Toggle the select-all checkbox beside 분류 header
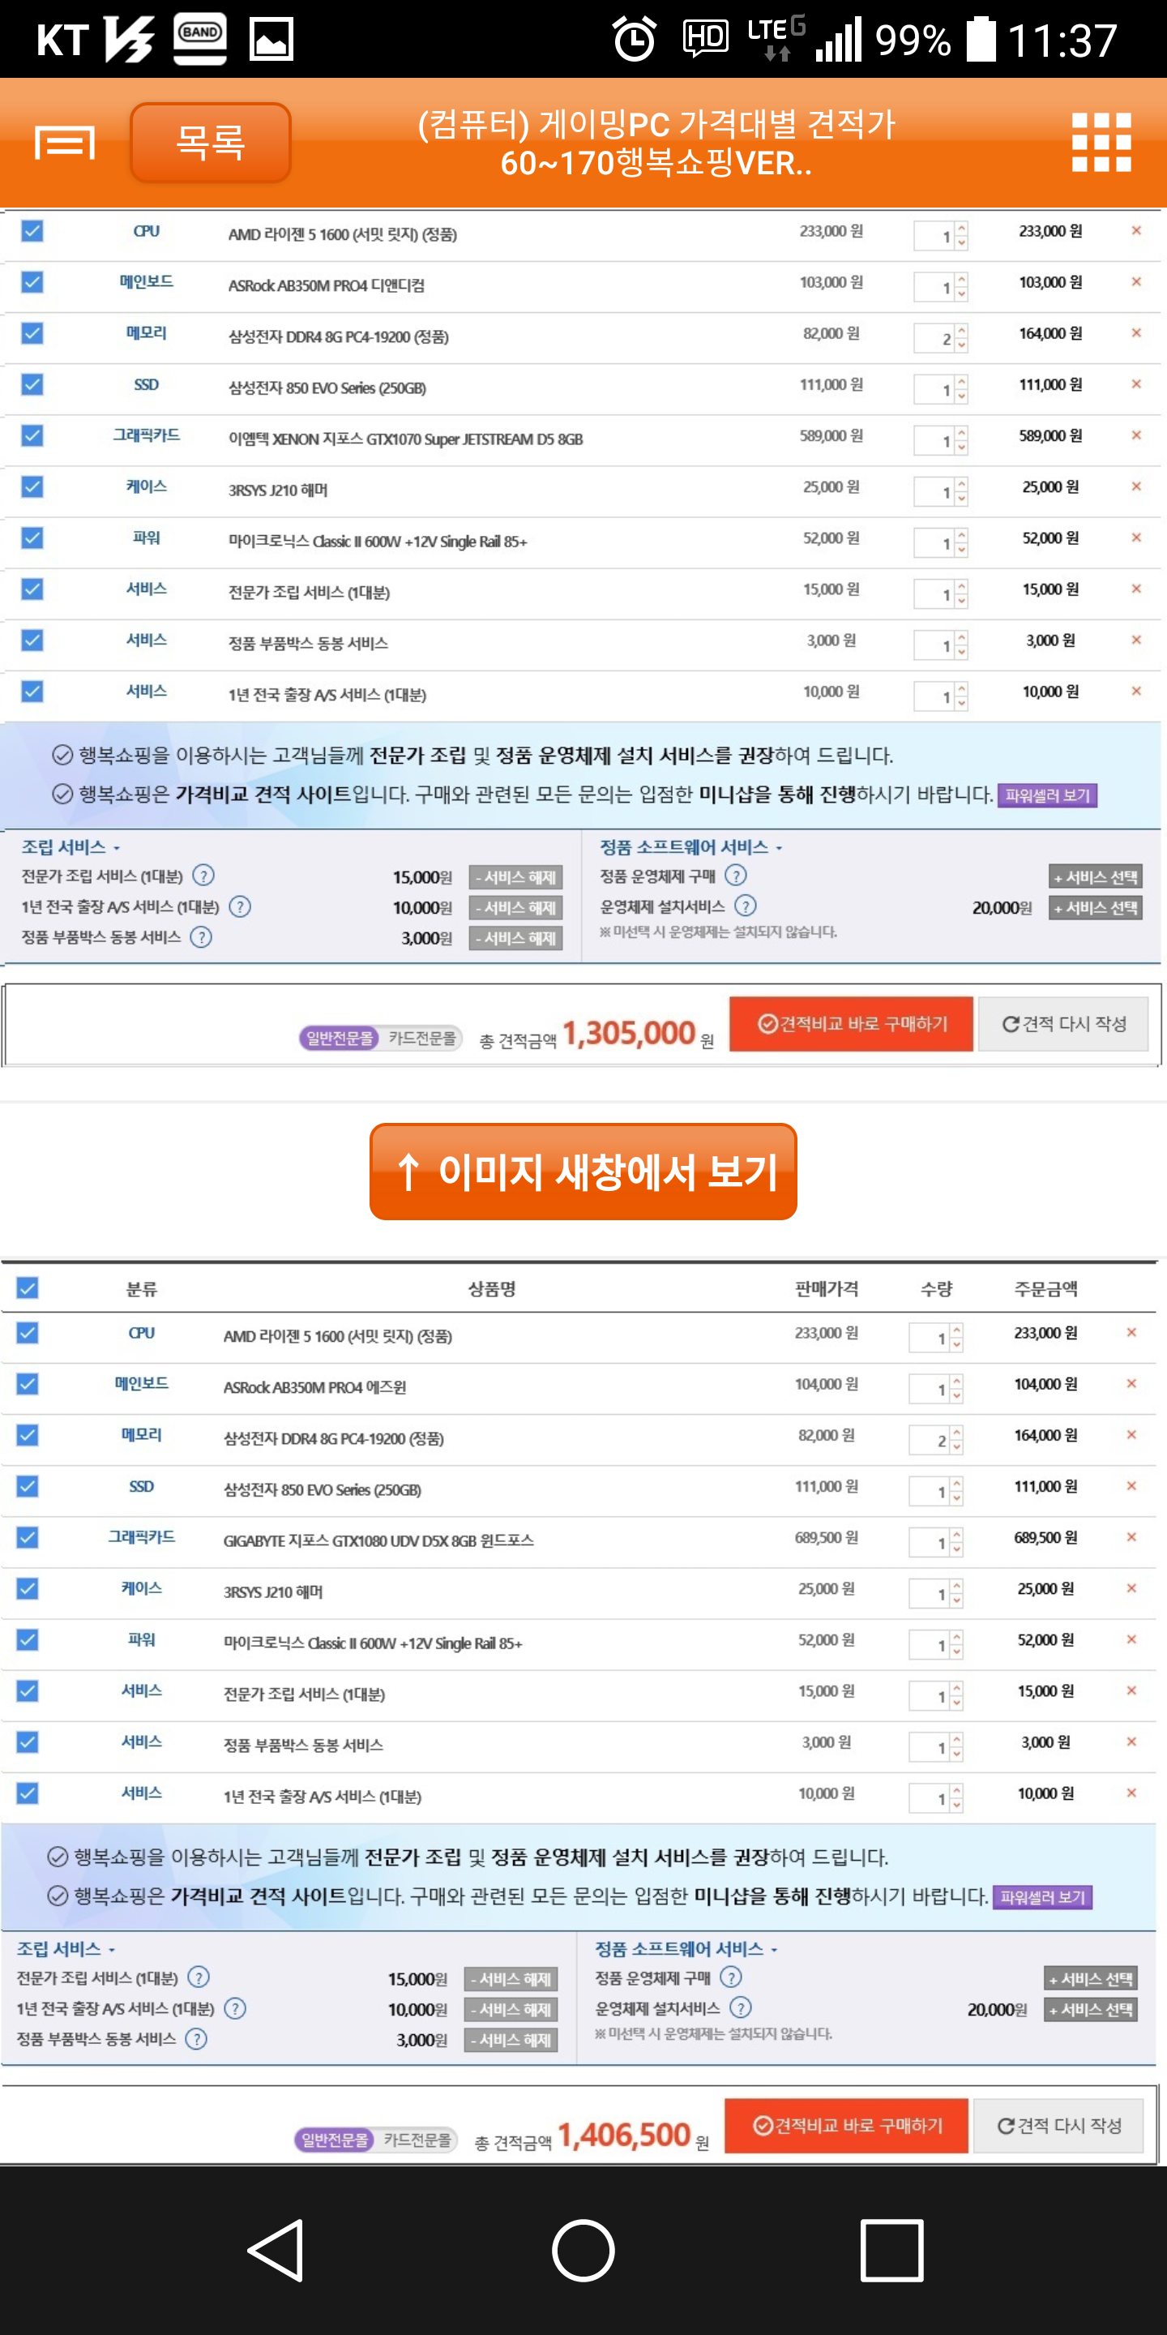 point(28,1288)
